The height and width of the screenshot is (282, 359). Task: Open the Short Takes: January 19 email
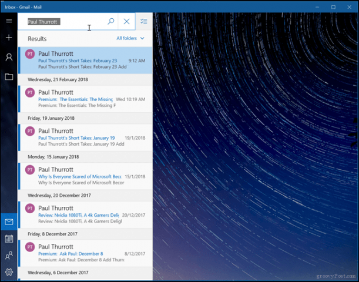pyautogui.click(x=85, y=137)
